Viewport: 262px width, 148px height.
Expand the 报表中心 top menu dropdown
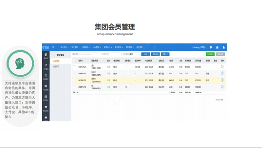[108, 47]
